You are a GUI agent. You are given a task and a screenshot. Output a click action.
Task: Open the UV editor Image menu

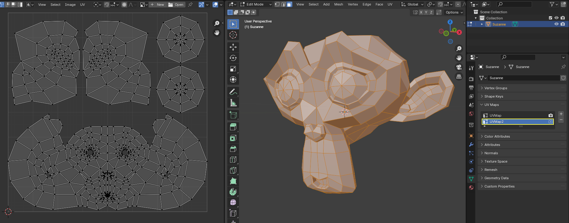[70, 5]
